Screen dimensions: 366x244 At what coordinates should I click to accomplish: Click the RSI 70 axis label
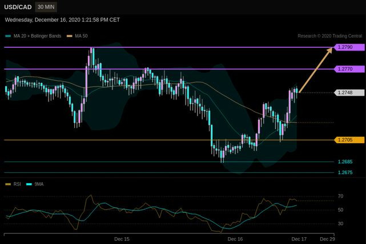pyautogui.click(x=340, y=196)
